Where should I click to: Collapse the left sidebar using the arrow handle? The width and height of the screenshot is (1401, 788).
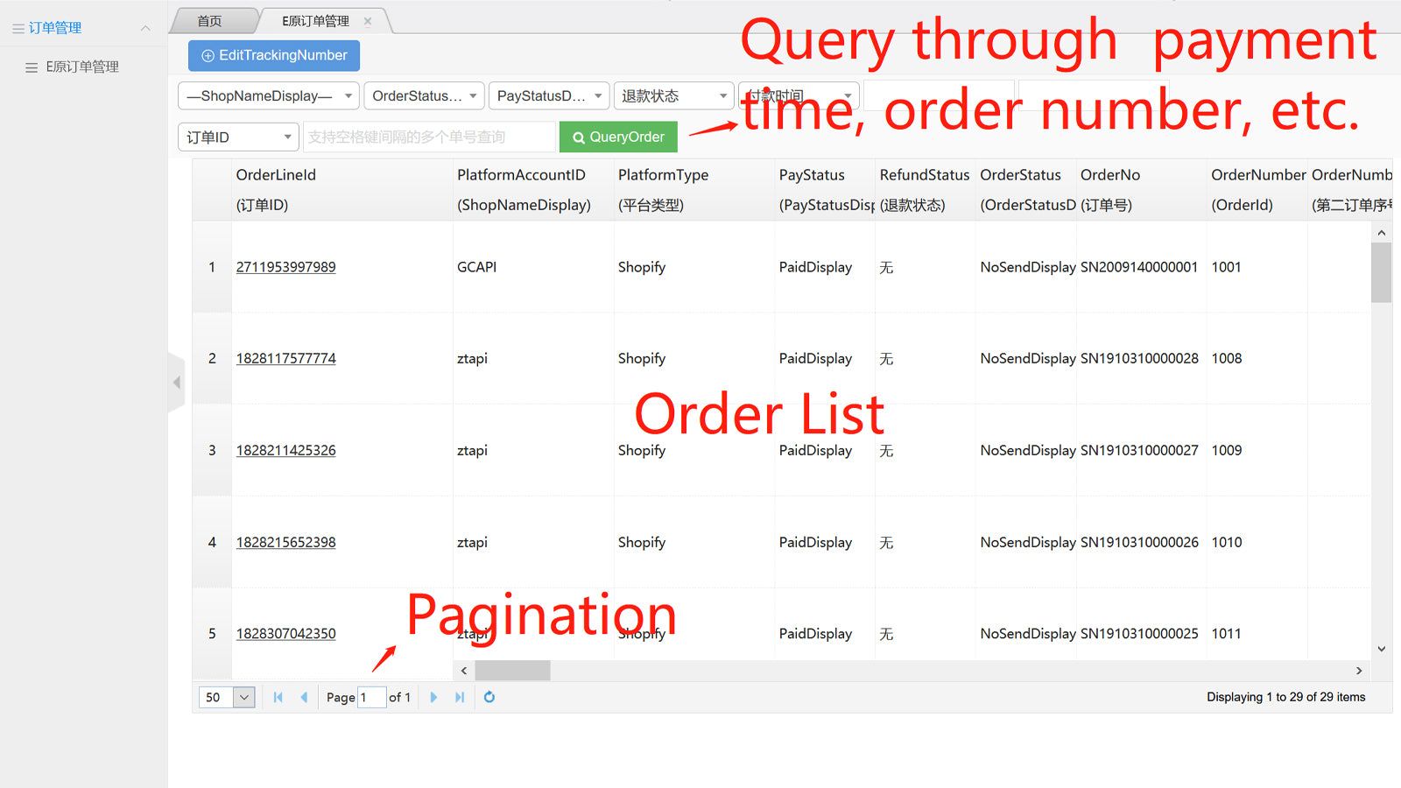(x=177, y=383)
